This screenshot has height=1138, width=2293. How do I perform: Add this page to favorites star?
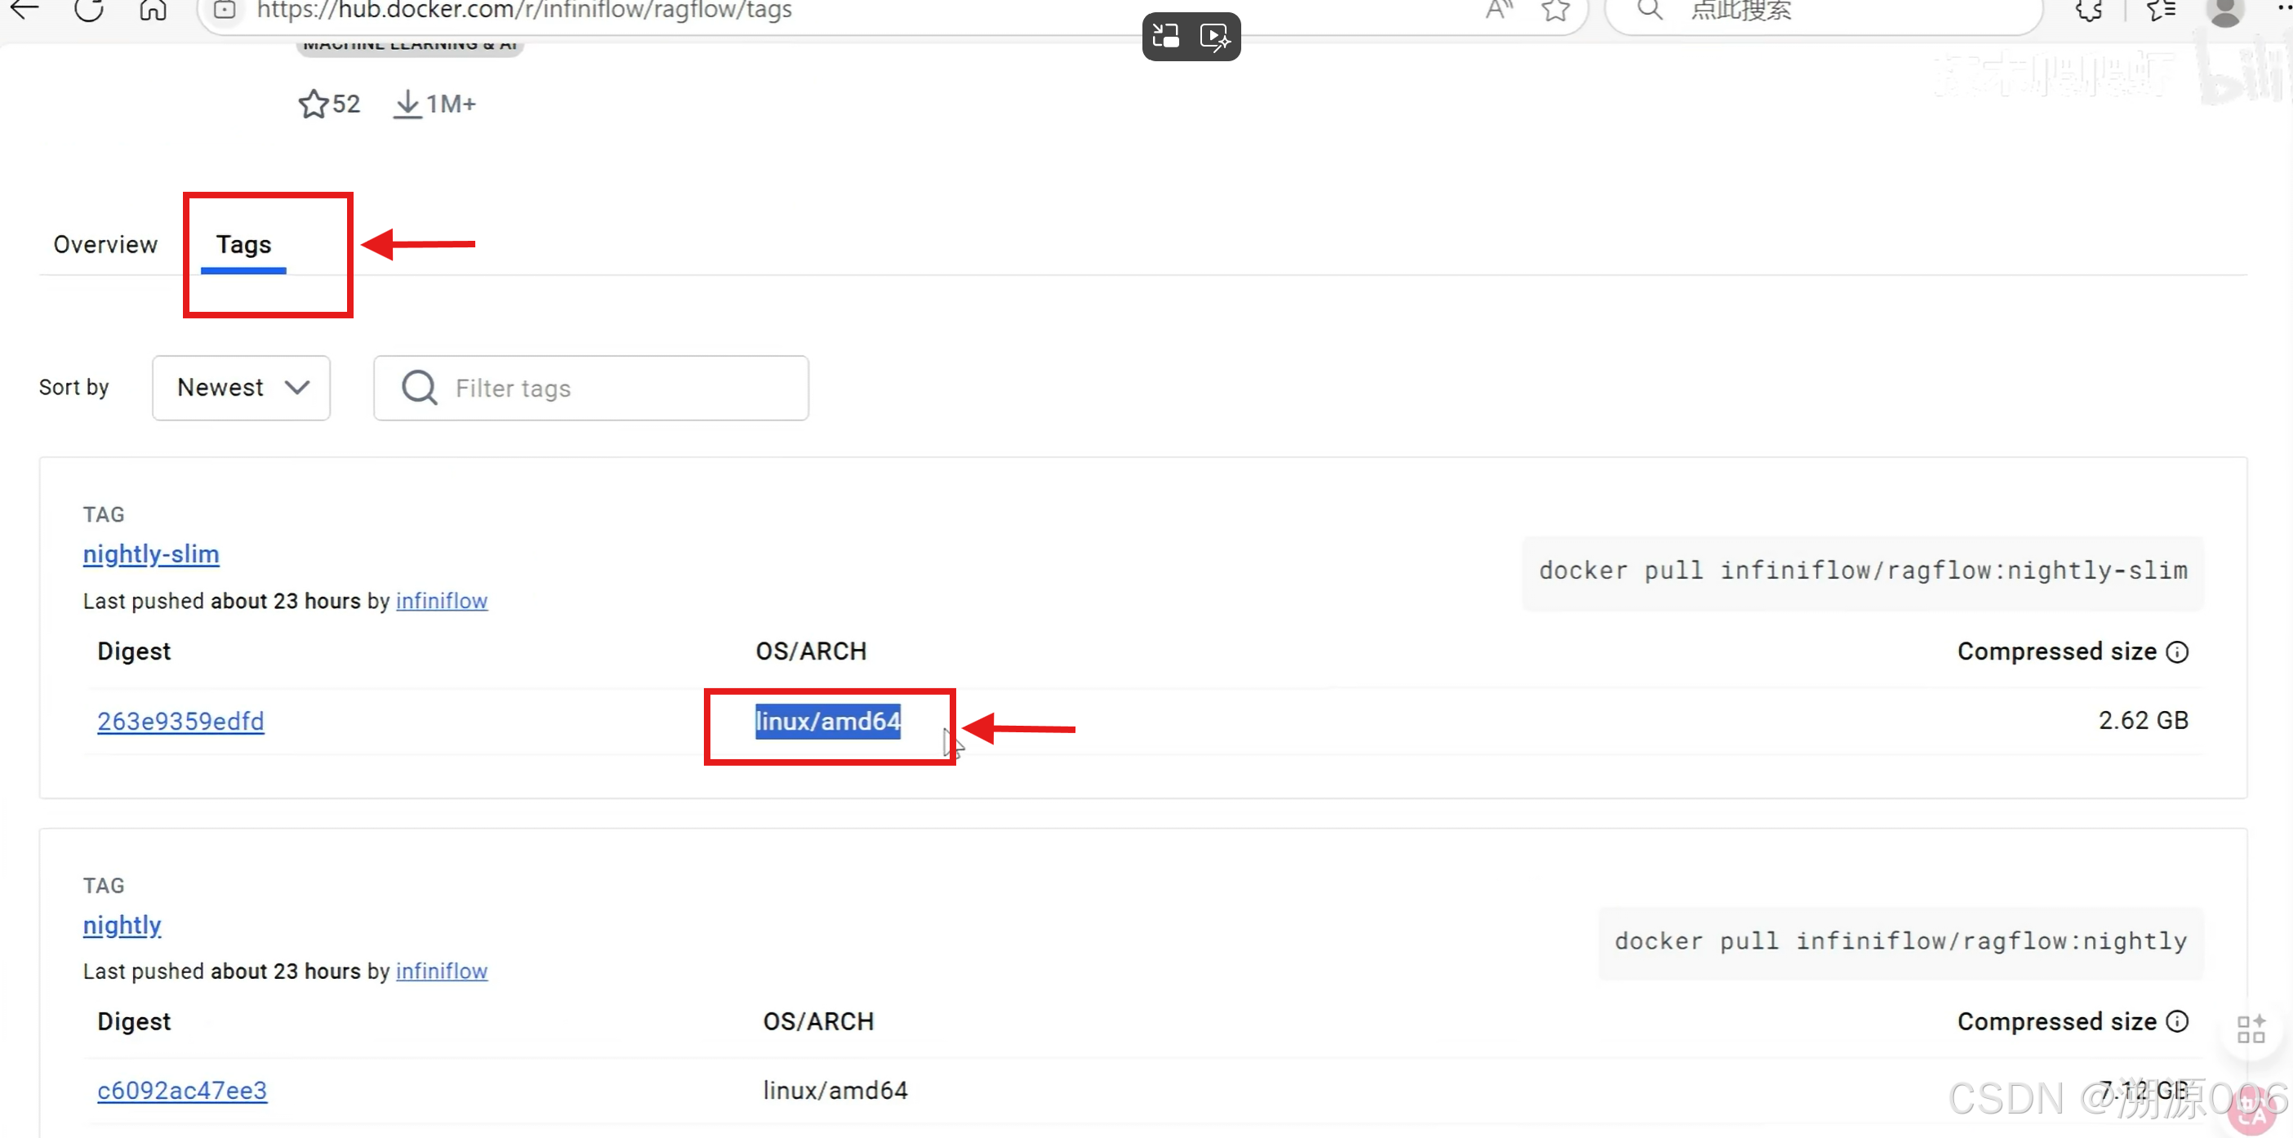pyautogui.click(x=1556, y=10)
